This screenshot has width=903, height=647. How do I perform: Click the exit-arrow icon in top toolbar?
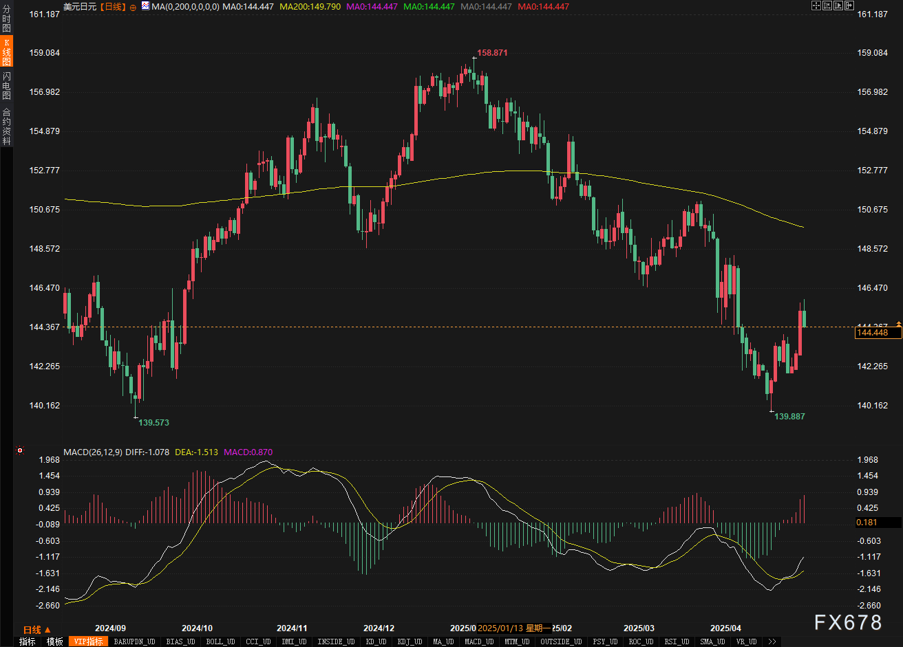pos(851,6)
